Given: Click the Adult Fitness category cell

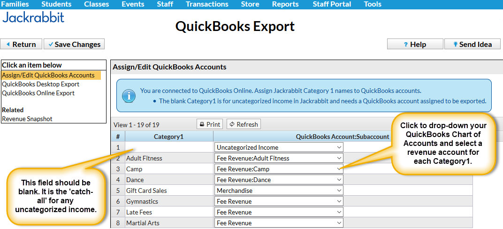Looking at the screenshot, I should pos(169,158).
